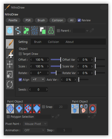Switch to the Collision tab

pos(53,42)
